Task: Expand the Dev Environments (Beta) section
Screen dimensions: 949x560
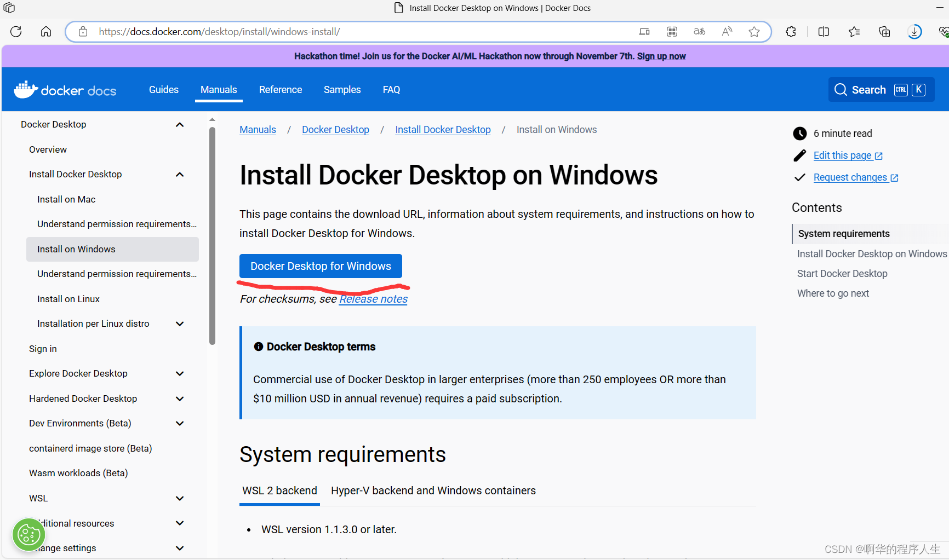Action: (180, 424)
